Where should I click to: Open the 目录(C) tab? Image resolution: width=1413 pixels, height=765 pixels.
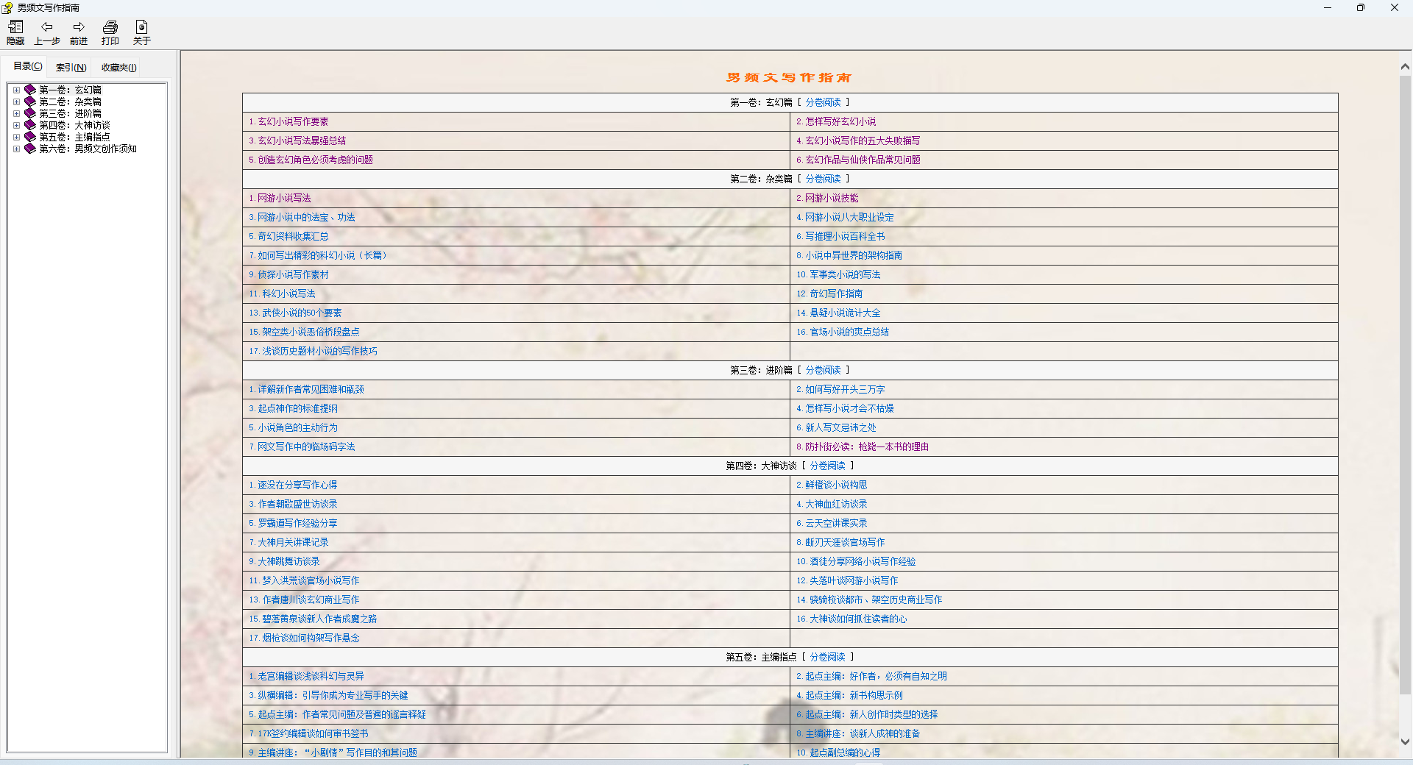click(28, 66)
